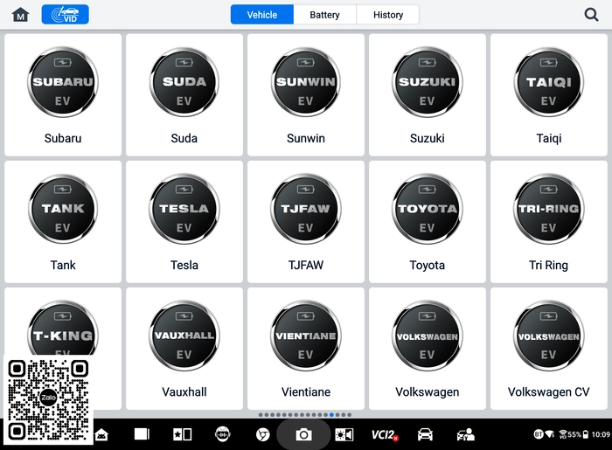Tap the BT Bluetooth status icon
Image resolution: width=612 pixels, height=450 pixels.
pyautogui.click(x=539, y=434)
